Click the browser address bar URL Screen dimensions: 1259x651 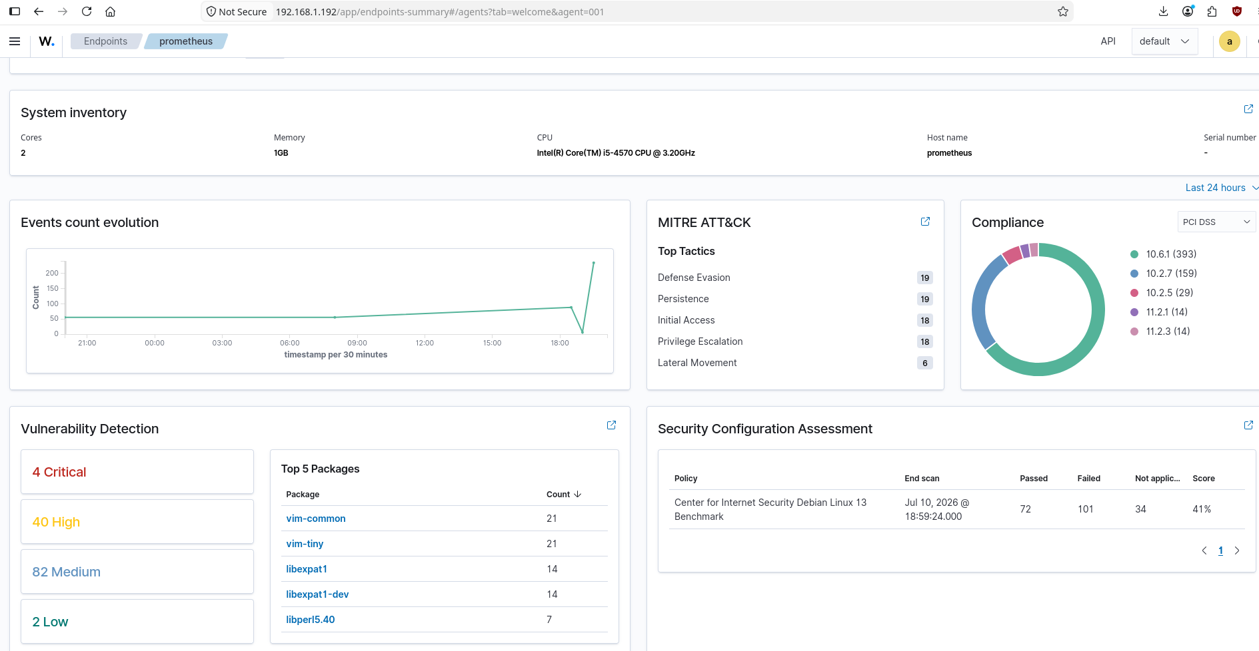[x=440, y=12]
